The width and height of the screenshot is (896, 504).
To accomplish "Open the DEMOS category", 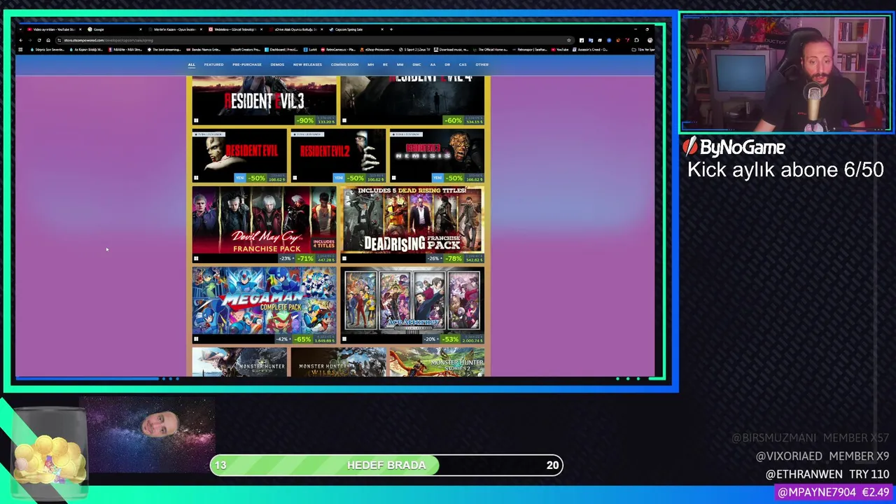I will click(277, 64).
